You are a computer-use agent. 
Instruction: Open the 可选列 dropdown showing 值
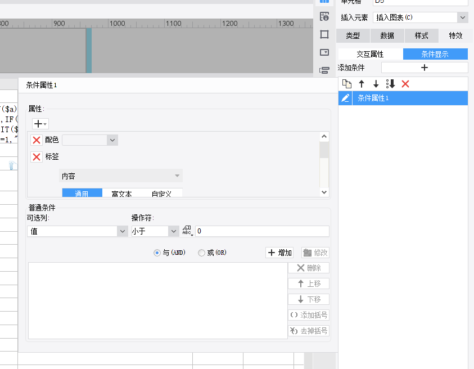78,231
